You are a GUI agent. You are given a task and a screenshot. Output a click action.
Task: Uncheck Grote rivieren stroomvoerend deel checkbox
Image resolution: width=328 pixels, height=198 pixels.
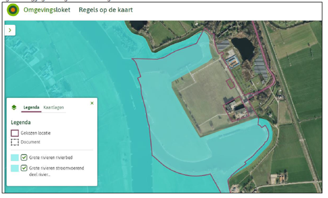pos(24,168)
